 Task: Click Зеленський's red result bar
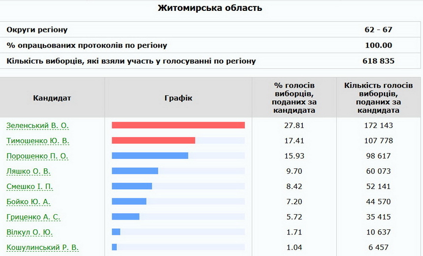pyautogui.click(x=178, y=125)
